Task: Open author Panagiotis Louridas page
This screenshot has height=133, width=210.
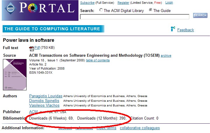Action: tap(46, 96)
